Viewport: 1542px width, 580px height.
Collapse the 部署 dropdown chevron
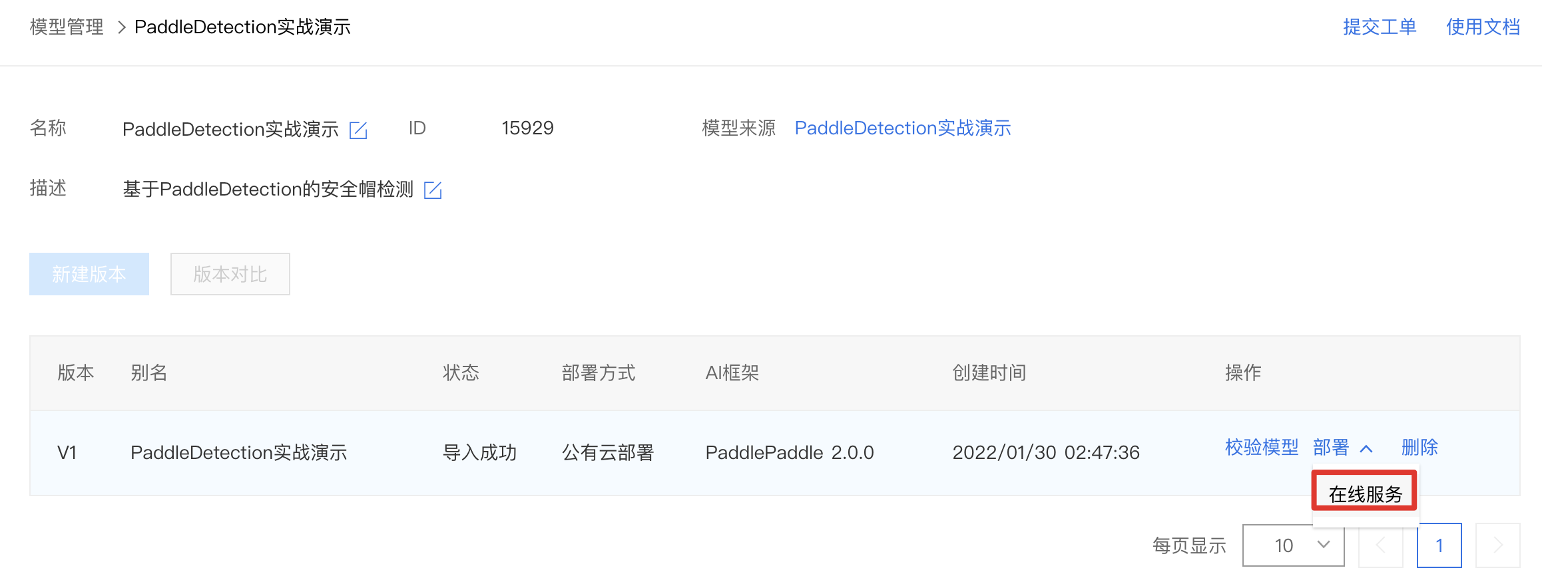tap(1366, 448)
